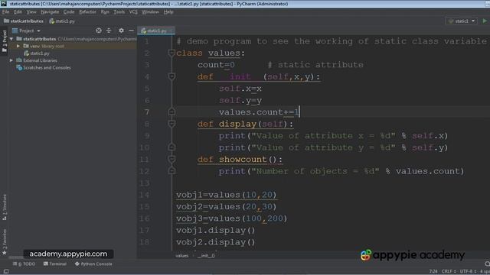Select the static1.py editor tab
The width and height of the screenshot is (490, 275).
pos(156,31)
